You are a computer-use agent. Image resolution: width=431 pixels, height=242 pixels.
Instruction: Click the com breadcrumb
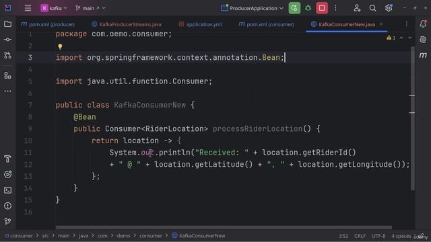(102, 236)
